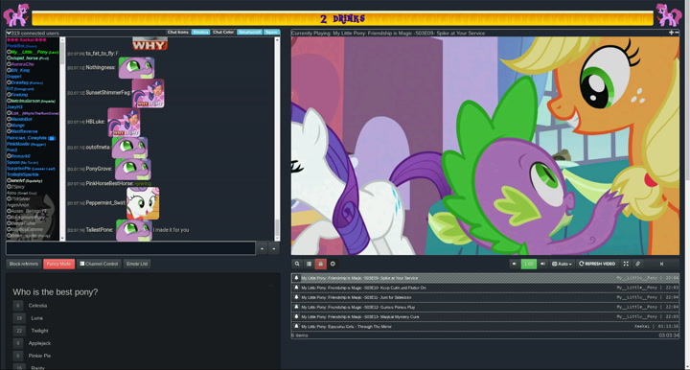Screen dimensions: 690x370
Task: Raise volume with the right speaker icon
Action: pos(542,264)
